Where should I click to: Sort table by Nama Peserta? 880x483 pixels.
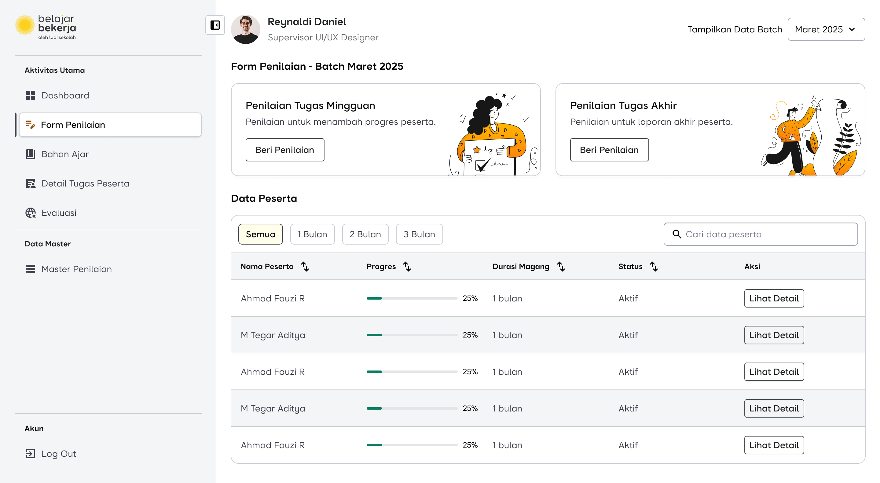[x=305, y=266]
